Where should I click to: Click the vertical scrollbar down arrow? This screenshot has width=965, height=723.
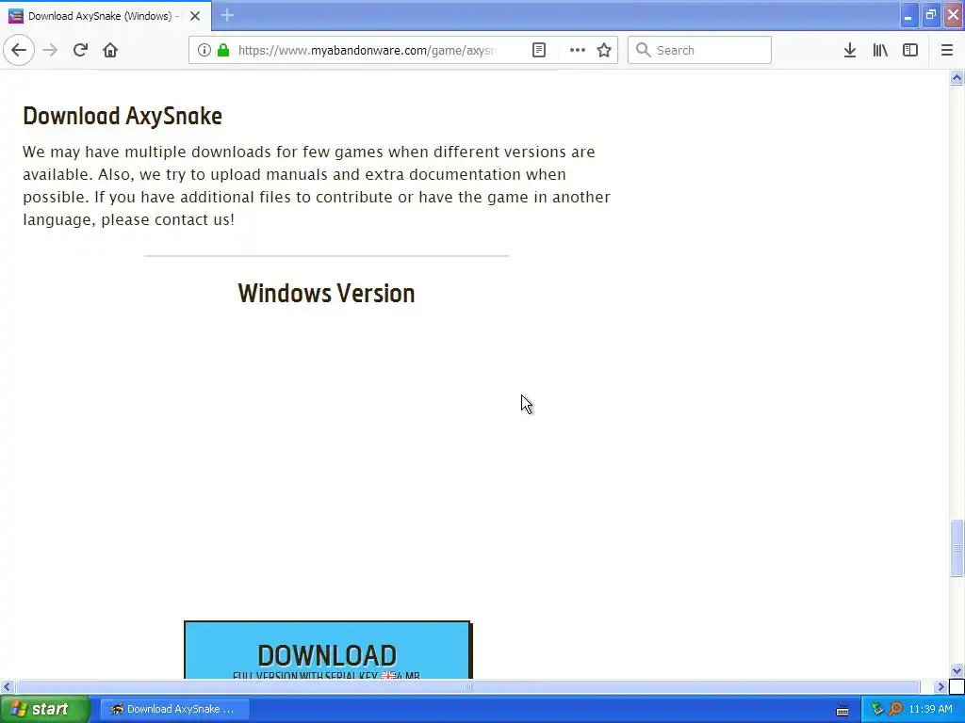(957, 670)
